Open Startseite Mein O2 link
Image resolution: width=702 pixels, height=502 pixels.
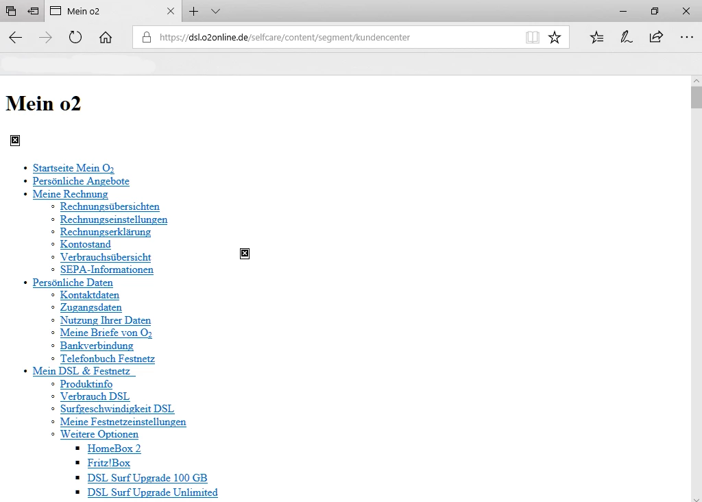pos(73,169)
